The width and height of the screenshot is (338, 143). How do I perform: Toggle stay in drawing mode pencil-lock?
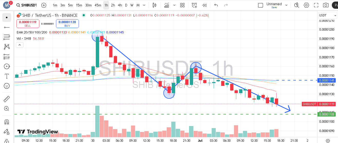click(7, 132)
